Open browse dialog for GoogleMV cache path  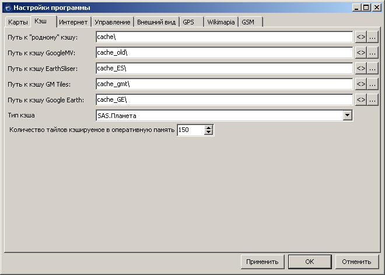pyautogui.click(x=373, y=53)
